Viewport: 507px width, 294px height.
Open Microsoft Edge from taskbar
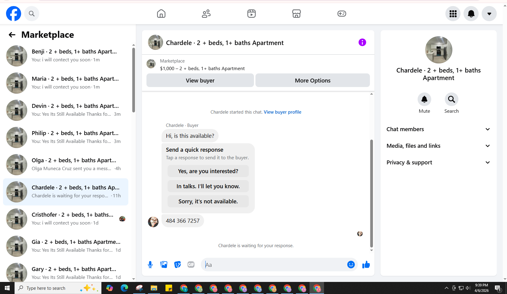pos(124,288)
